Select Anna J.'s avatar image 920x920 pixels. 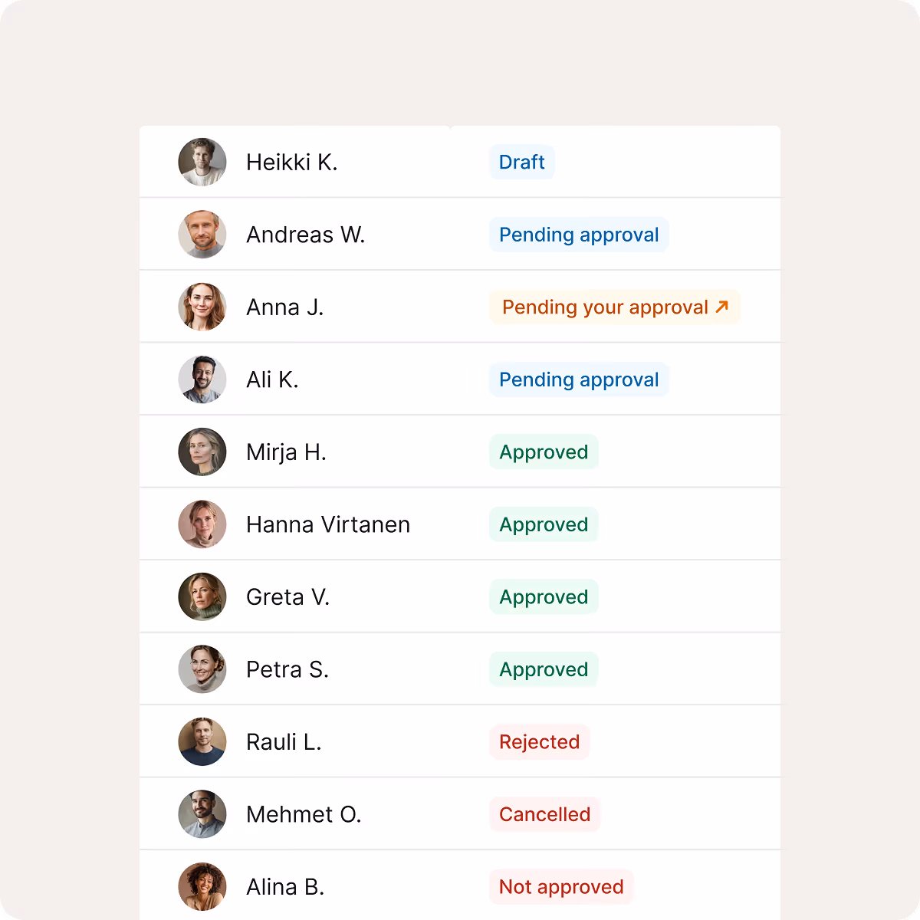(x=202, y=307)
